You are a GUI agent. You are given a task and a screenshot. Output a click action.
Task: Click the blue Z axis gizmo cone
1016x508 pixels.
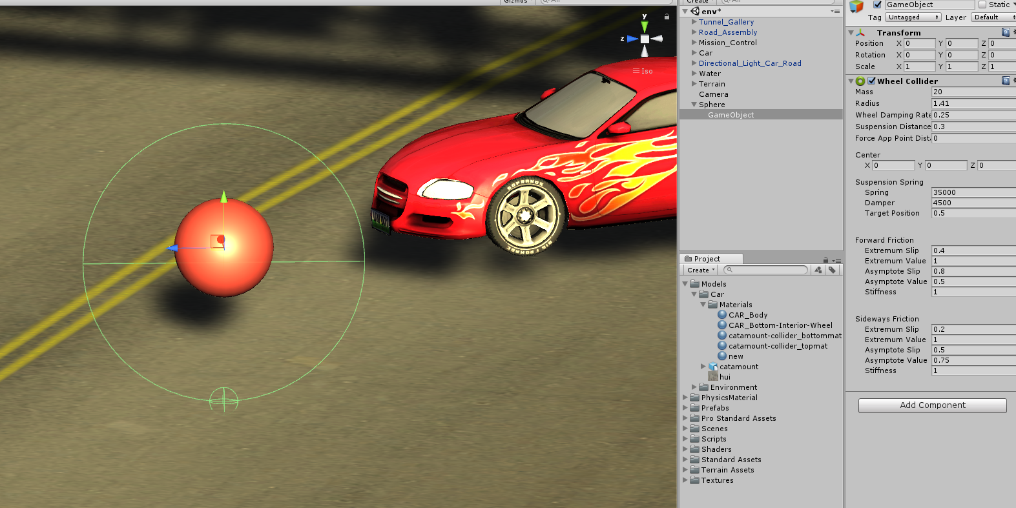click(632, 39)
